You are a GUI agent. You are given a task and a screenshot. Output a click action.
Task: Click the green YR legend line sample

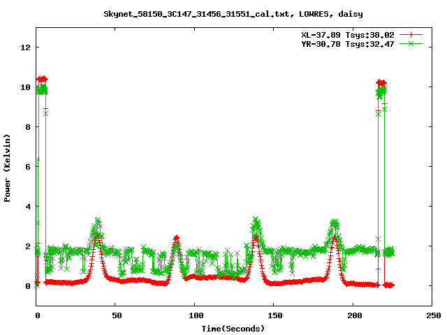coord(411,43)
